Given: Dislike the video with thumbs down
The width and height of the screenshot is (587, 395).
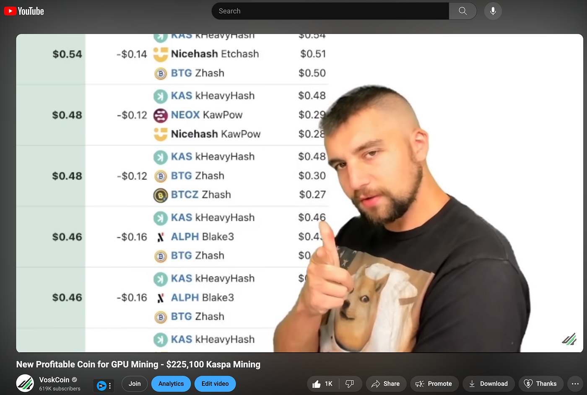Looking at the screenshot, I should click(350, 384).
